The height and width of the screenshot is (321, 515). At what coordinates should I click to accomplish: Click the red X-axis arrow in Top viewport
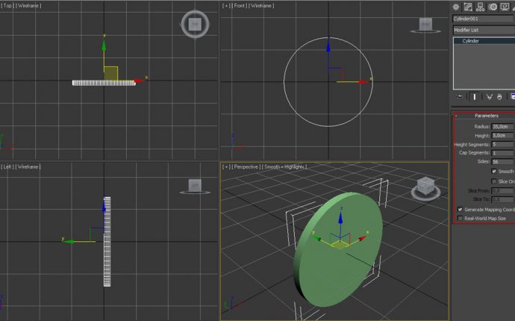coord(139,81)
